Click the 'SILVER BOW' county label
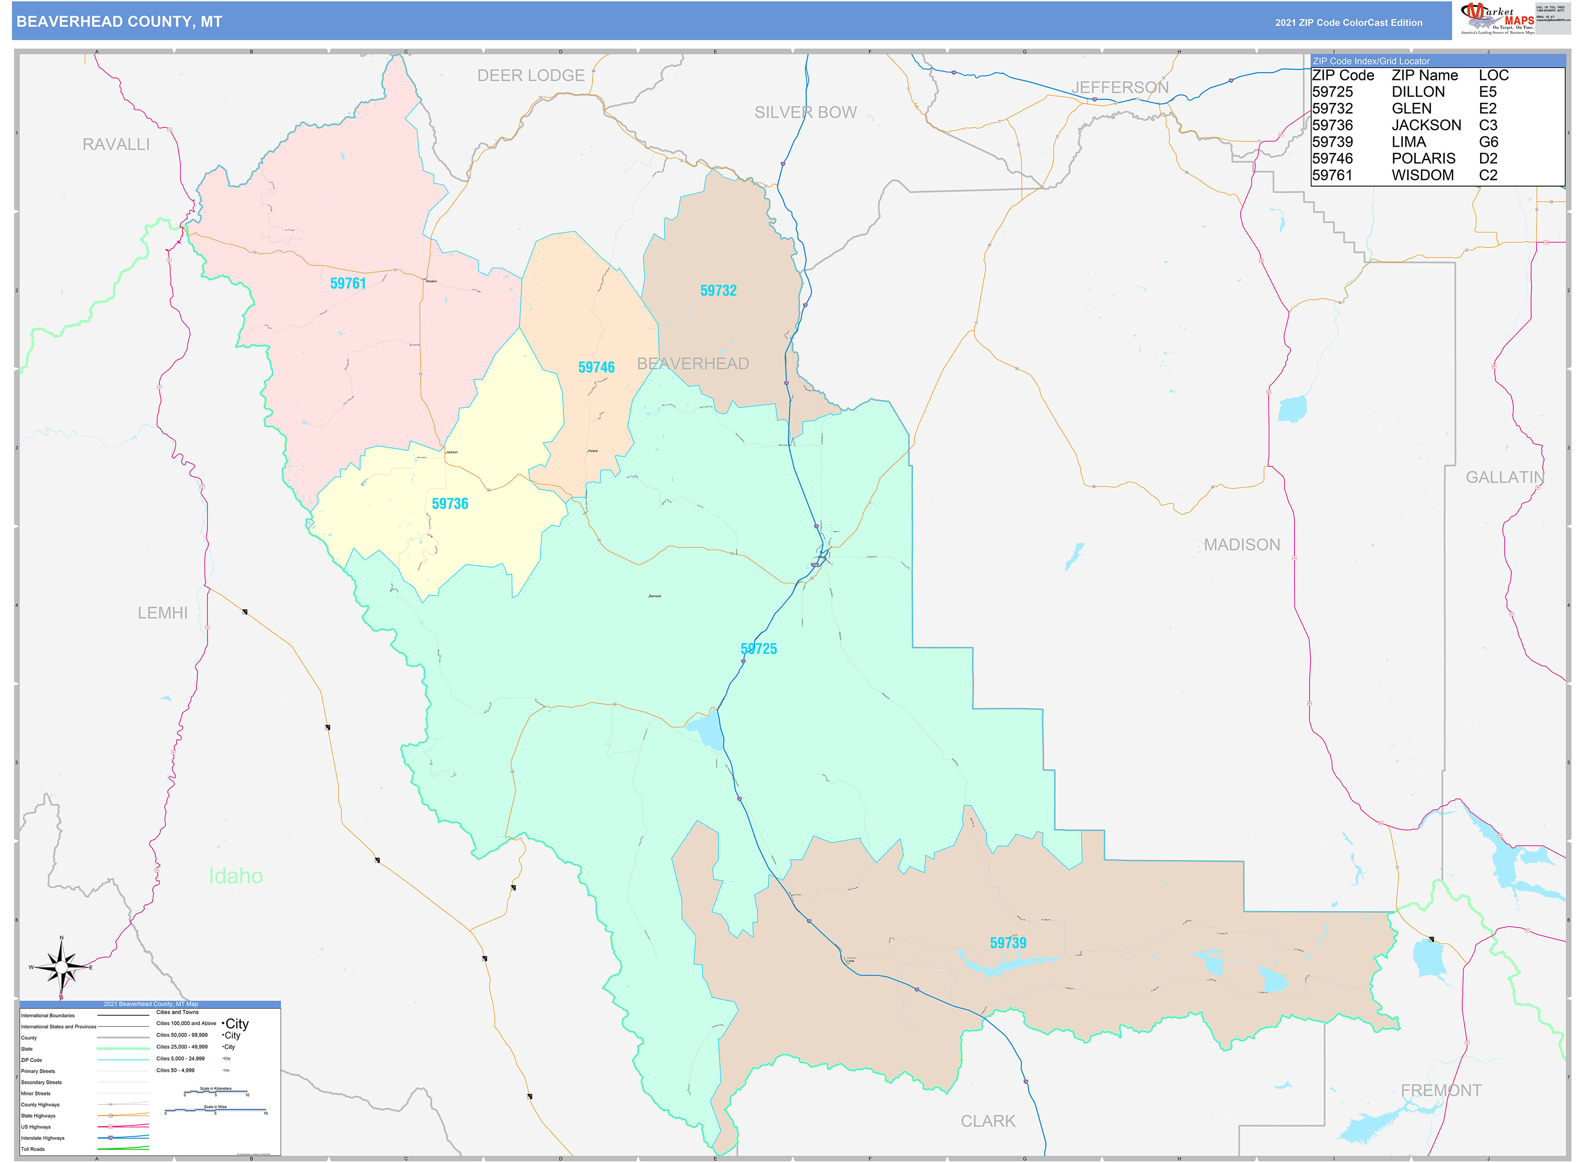This screenshot has height=1163, width=1579. point(806,113)
